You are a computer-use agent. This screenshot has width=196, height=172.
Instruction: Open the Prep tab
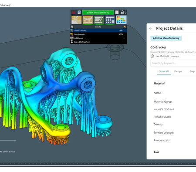pyautogui.click(x=192, y=71)
